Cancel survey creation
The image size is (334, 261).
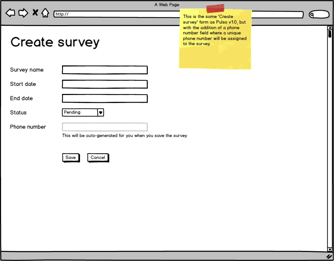tap(98, 158)
